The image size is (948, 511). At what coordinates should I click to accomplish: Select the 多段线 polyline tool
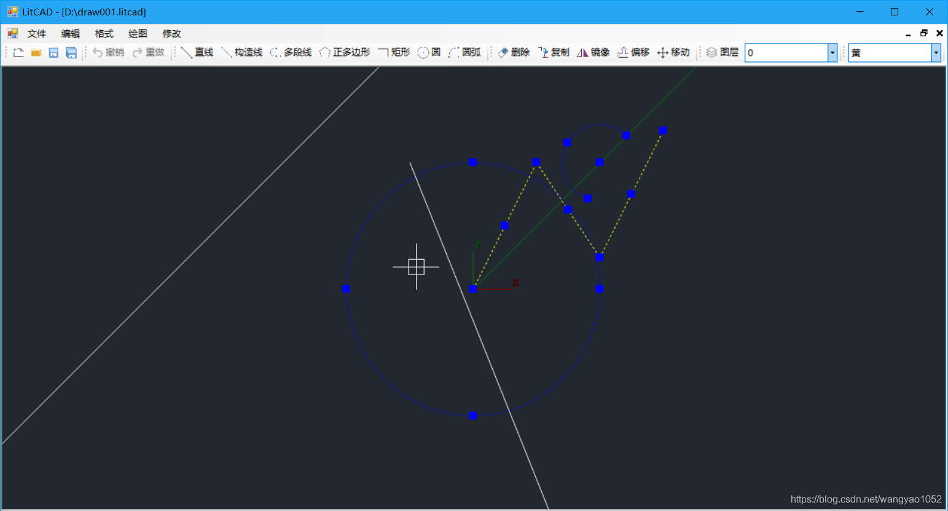[x=291, y=53]
